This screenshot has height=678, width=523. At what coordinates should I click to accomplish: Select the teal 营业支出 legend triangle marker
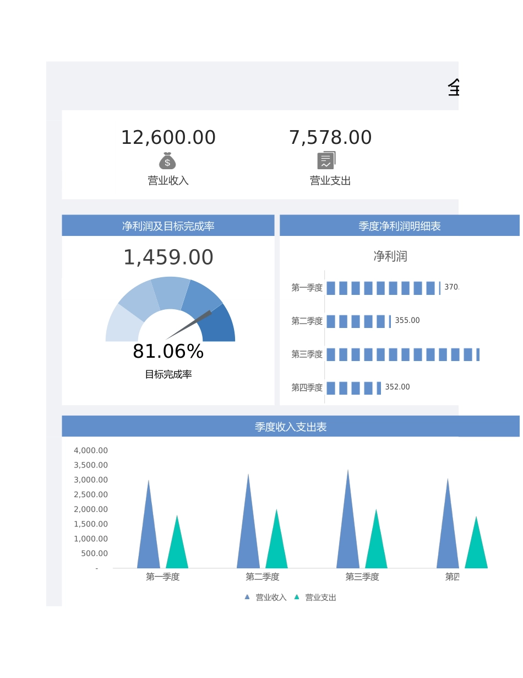[x=297, y=597]
